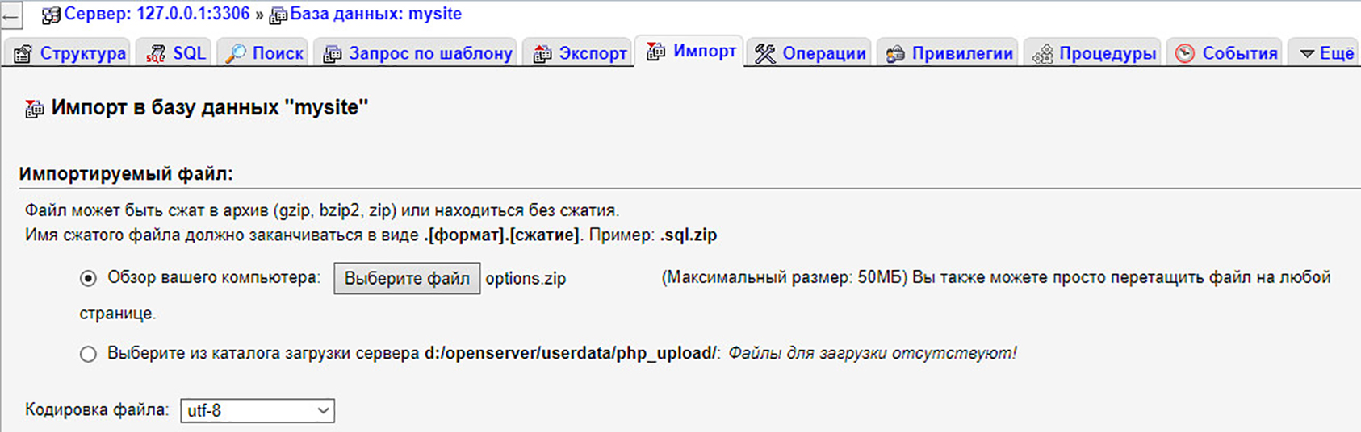Image resolution: width=1361 pixels, height=432 pixels.
Task: Open the Операции tab
Action: (823, 54)
